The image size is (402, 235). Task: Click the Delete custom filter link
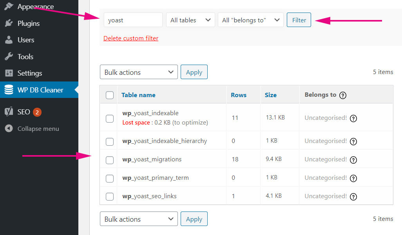tap(131, 38)
